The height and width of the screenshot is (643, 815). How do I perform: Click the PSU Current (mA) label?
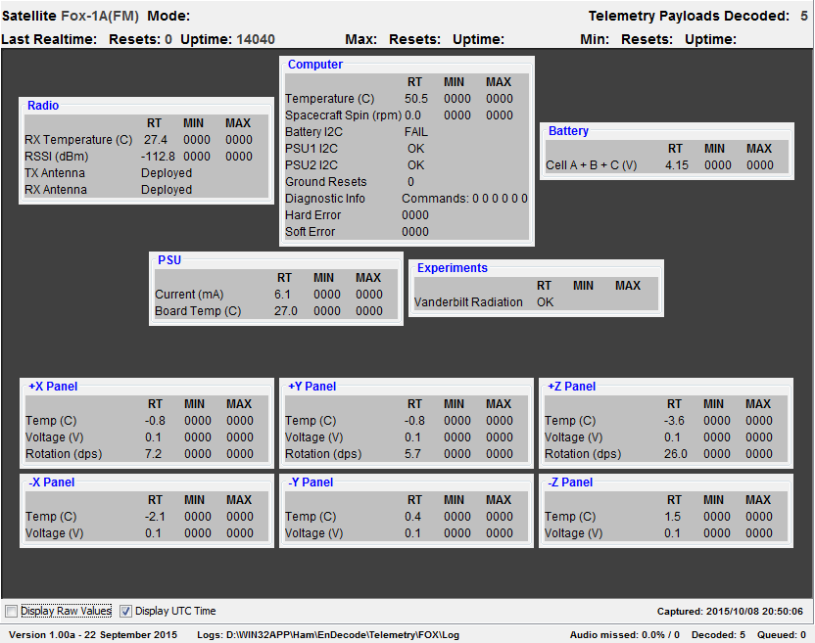pos(189,295)
